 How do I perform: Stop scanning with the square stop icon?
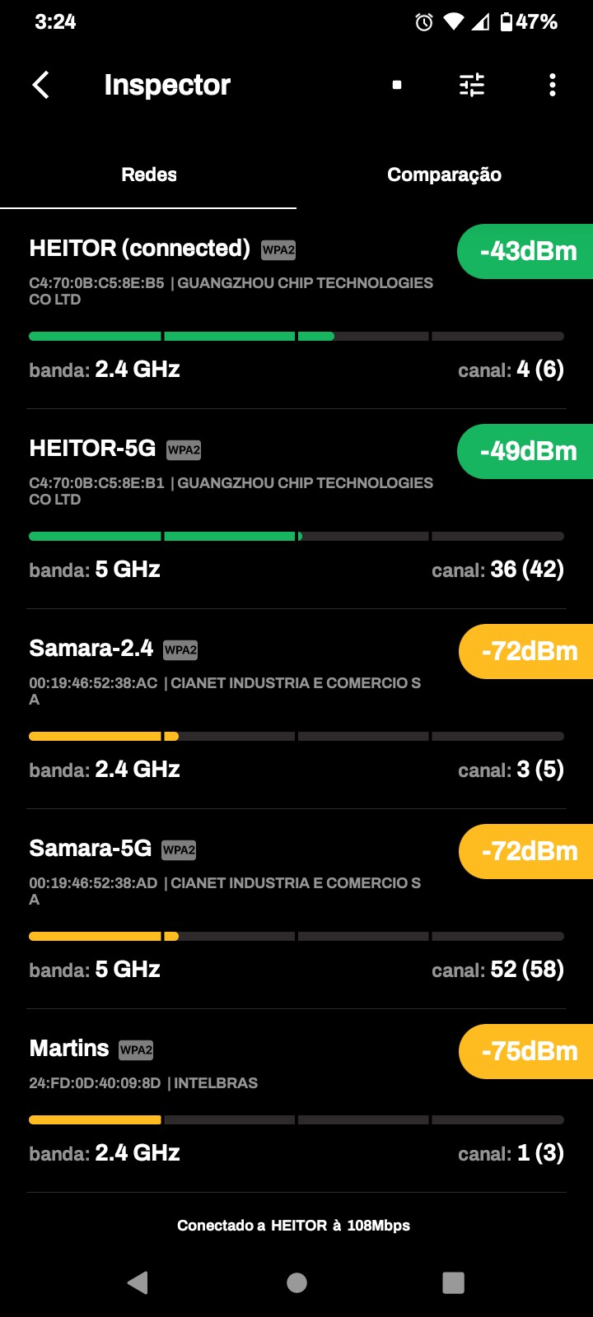397,85
